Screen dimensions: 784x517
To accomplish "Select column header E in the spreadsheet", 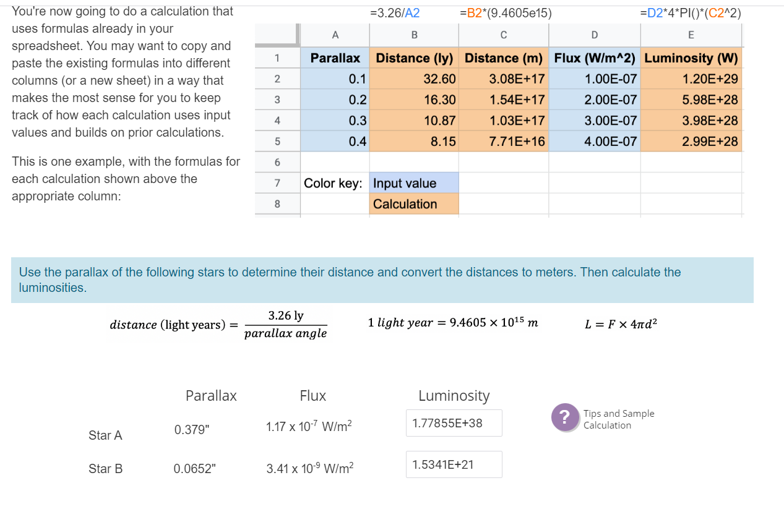I will (691, 35).
